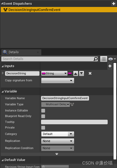The height and width of the screenshot is (168, 117).
Task: Edit the DecisionString parameter name field
Action: click(x=22, y=74)
